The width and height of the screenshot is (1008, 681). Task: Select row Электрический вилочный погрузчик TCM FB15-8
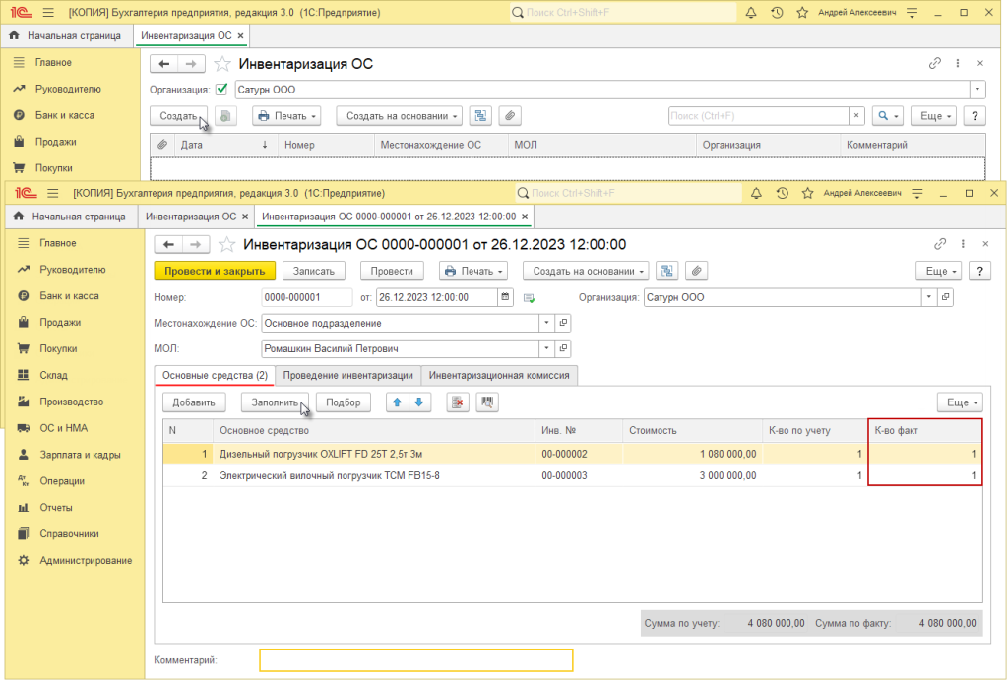tap(572, 475)
